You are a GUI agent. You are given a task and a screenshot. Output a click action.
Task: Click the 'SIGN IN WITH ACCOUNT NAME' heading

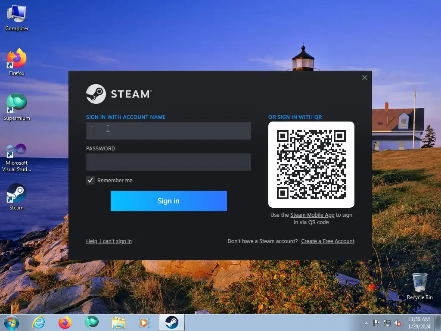(126, 117)
